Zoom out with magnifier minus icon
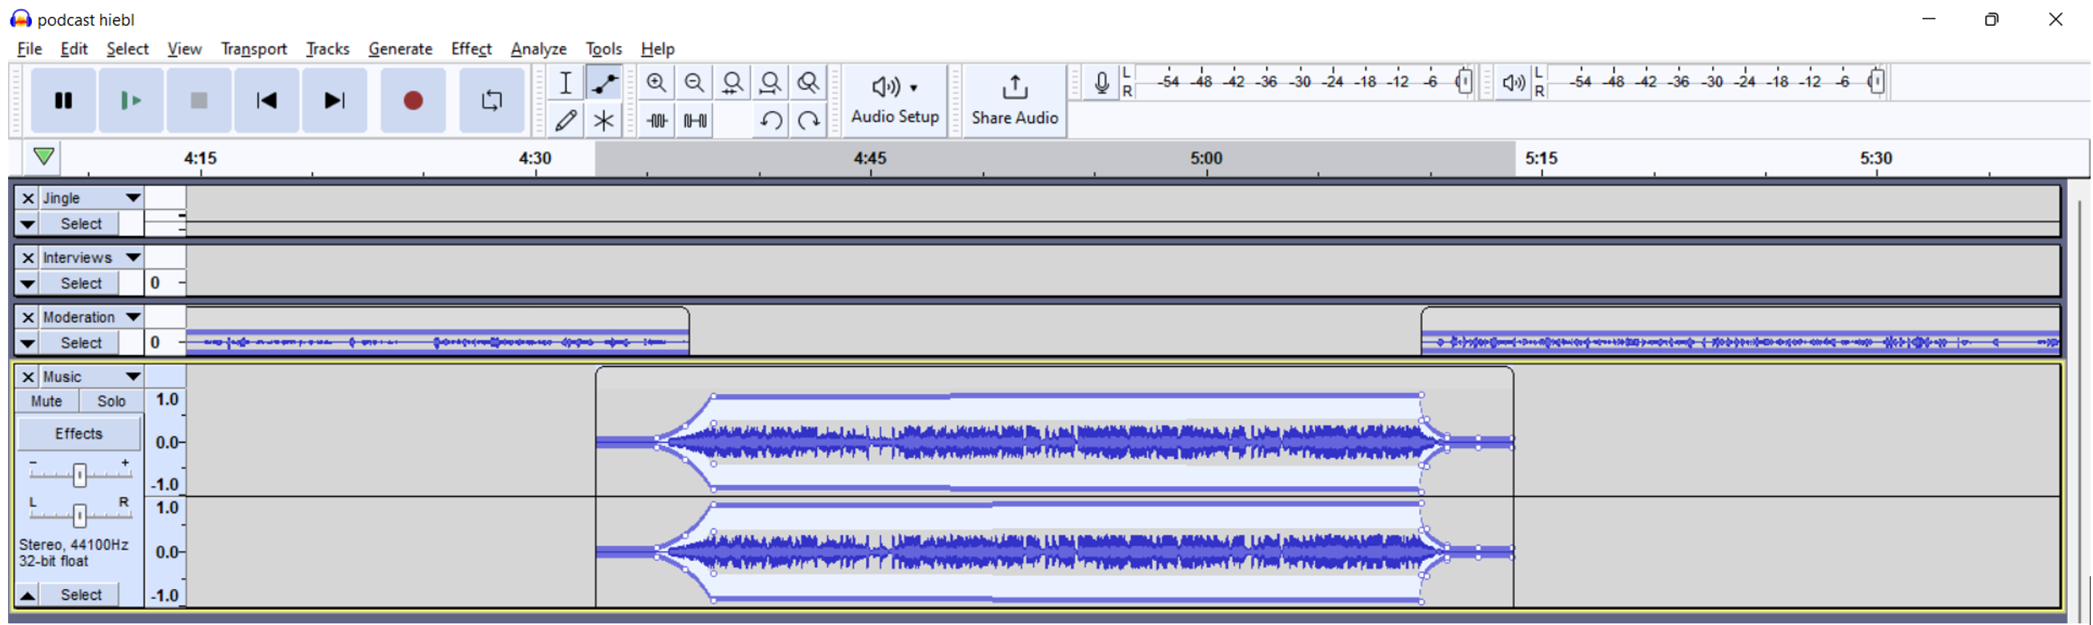The image size is (2093, 625). [x=694, y=83]
